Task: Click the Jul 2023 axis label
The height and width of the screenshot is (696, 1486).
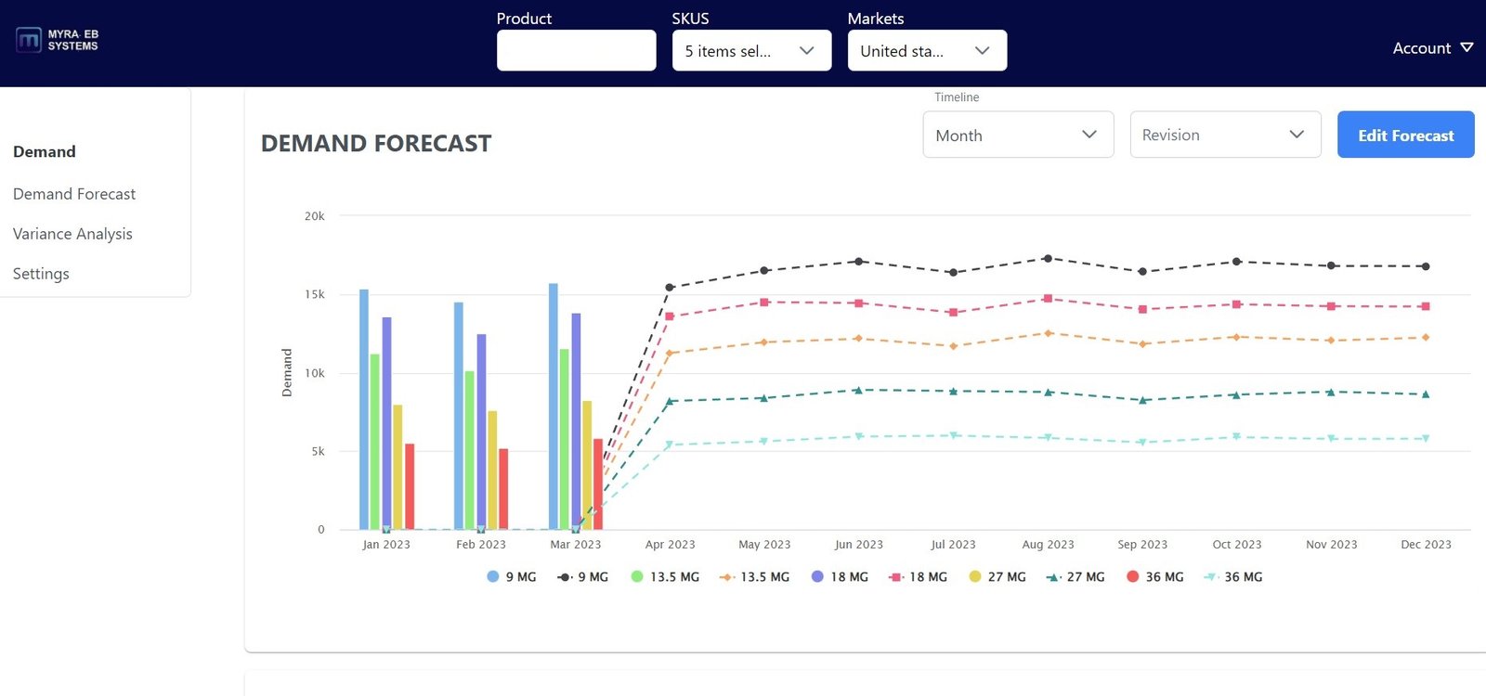Action: pyautogui.click(x=953, y=545)
